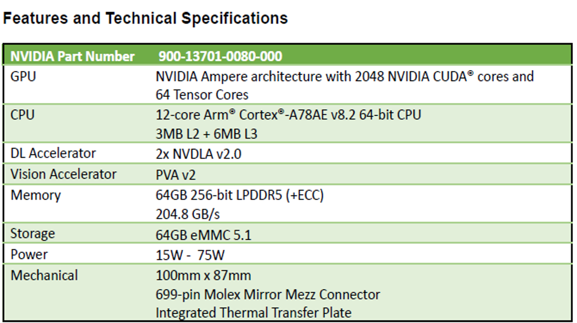
Task: Click the 64GB eMMC 5.1 storage value
Action: click(204, 235)
